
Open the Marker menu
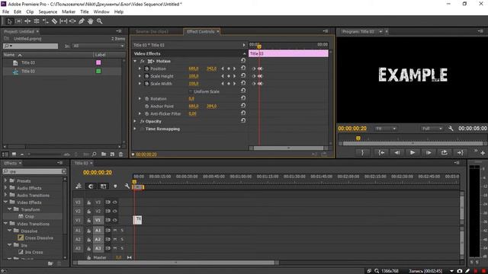point(69,12)
